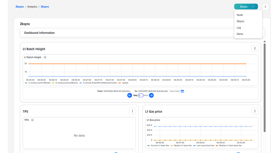The width and height of the screenshot is (271, 153).
Task: Click the No data text in TPS
Action: coord(79,136)
